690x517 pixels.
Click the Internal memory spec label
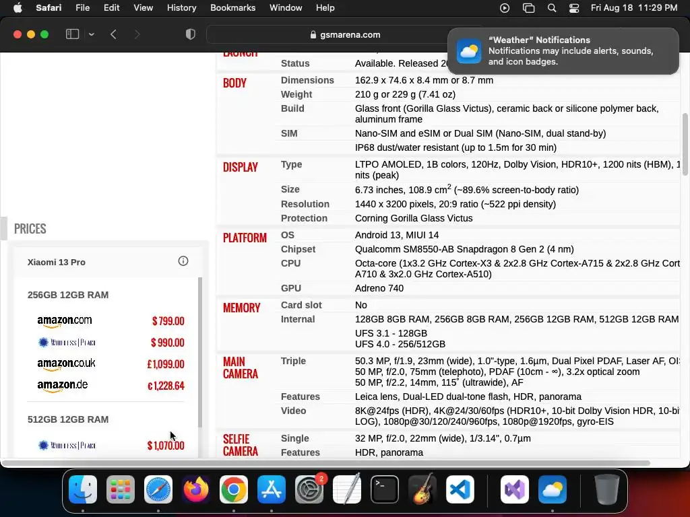click(297, 319)
